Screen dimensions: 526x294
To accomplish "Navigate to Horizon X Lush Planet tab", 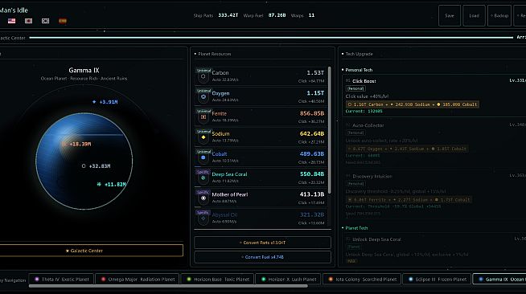I will 289,279.
